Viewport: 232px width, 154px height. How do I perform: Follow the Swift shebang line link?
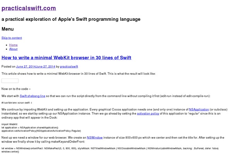pyautogui.click(x=32, y=96)
